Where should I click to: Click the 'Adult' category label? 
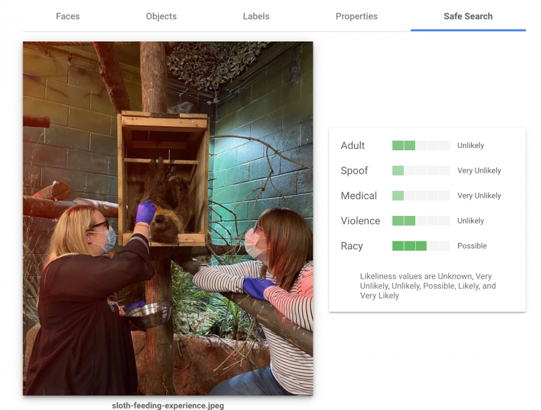coord(351,145)
